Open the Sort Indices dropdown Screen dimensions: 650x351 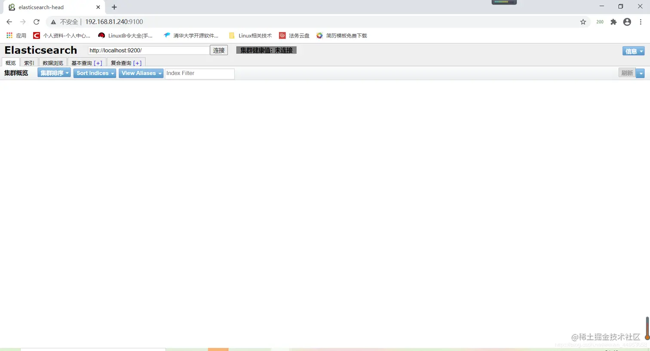[x=95, y=73]
